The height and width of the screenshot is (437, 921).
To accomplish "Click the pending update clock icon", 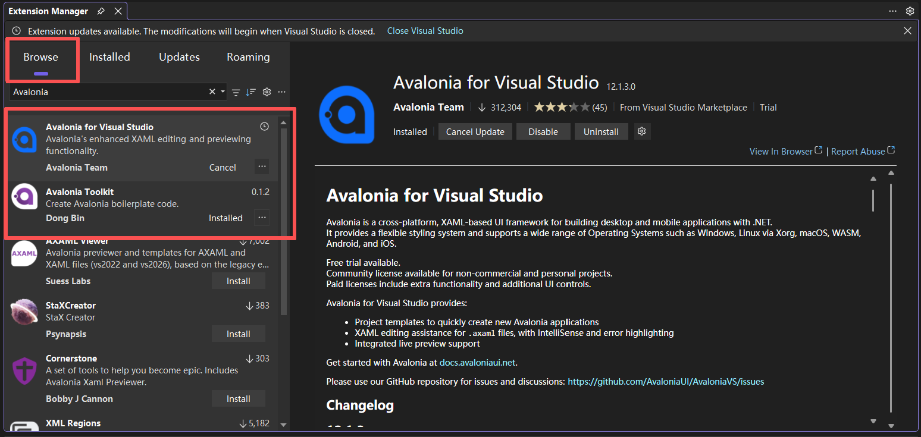I will 265,127.
